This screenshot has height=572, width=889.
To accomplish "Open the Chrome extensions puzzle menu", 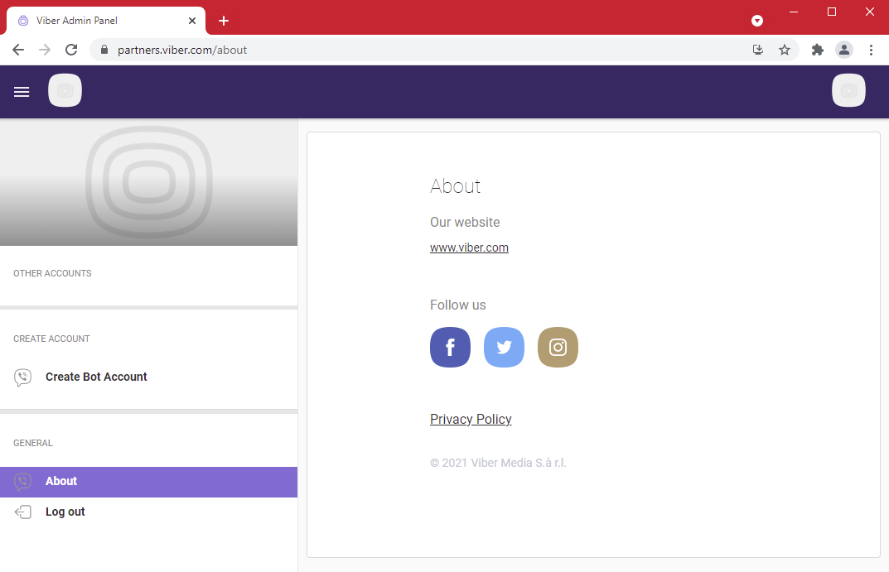I will coord(817,50).
